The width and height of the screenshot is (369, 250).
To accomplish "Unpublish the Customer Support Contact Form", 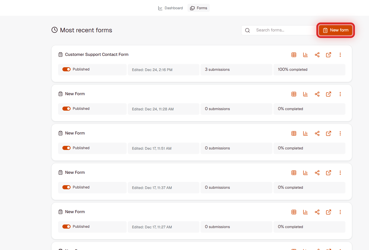I will (x=66, y=69).
